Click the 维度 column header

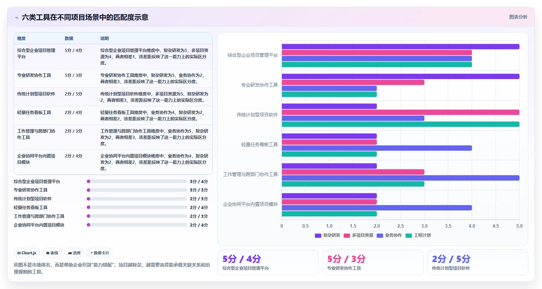coord(21,39)
